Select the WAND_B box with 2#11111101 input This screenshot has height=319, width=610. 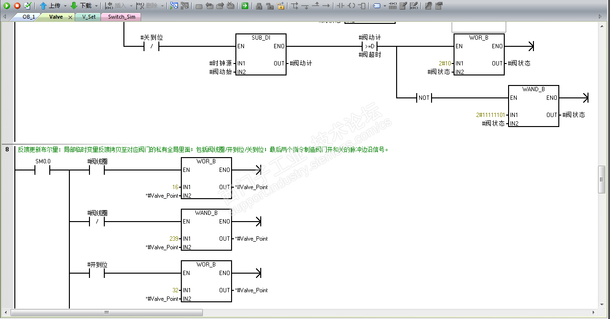click(x=533, y=106)
